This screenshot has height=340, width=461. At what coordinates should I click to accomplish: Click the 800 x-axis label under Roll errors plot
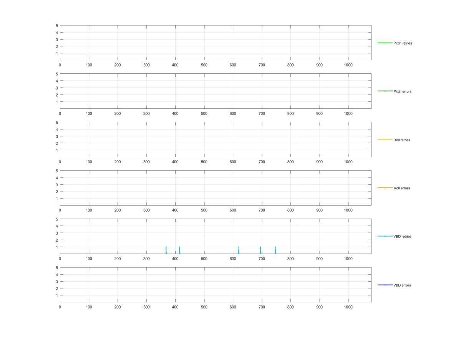tap(290, 211)
